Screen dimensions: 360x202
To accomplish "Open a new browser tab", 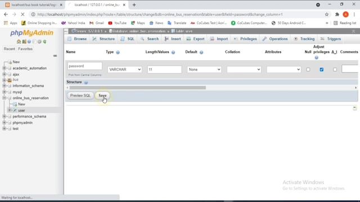I will [x=134, y=5].
